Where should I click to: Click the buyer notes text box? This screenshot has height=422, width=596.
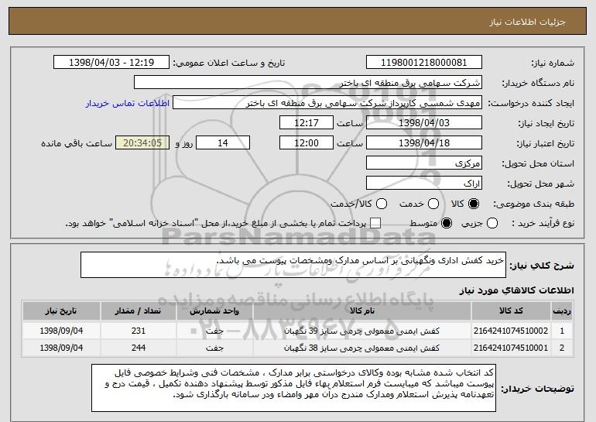pos(293,388)
